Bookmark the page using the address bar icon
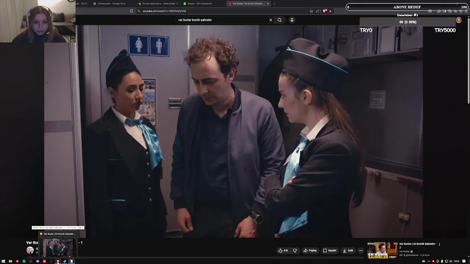This screenshot has width=470, height=264. [131, 11]
